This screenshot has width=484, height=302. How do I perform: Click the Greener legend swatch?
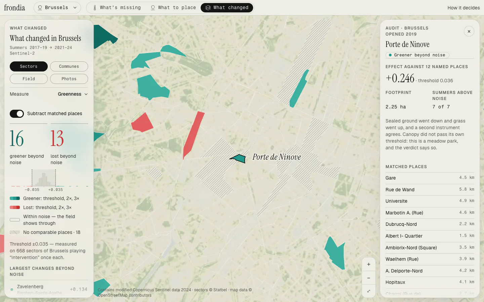tap(15, 199)
